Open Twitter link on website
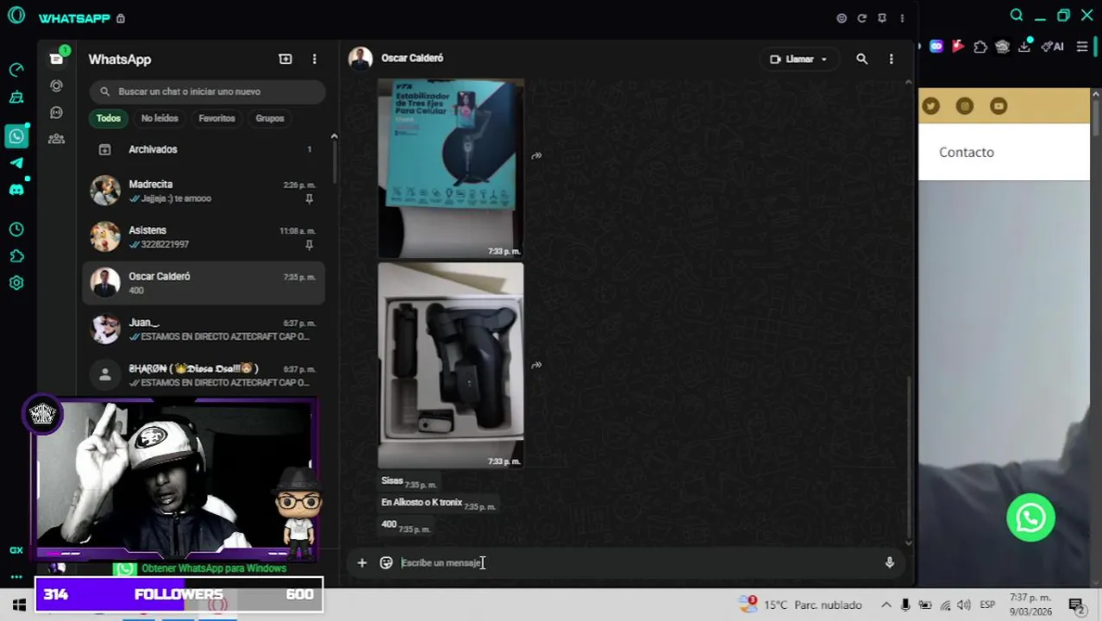The height and width of the screenshot is (621, 1102). click(x=930, y=106)
